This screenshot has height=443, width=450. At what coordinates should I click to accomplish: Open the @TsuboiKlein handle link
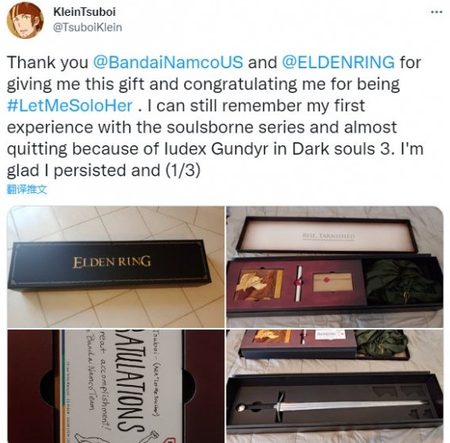(87, 28)
